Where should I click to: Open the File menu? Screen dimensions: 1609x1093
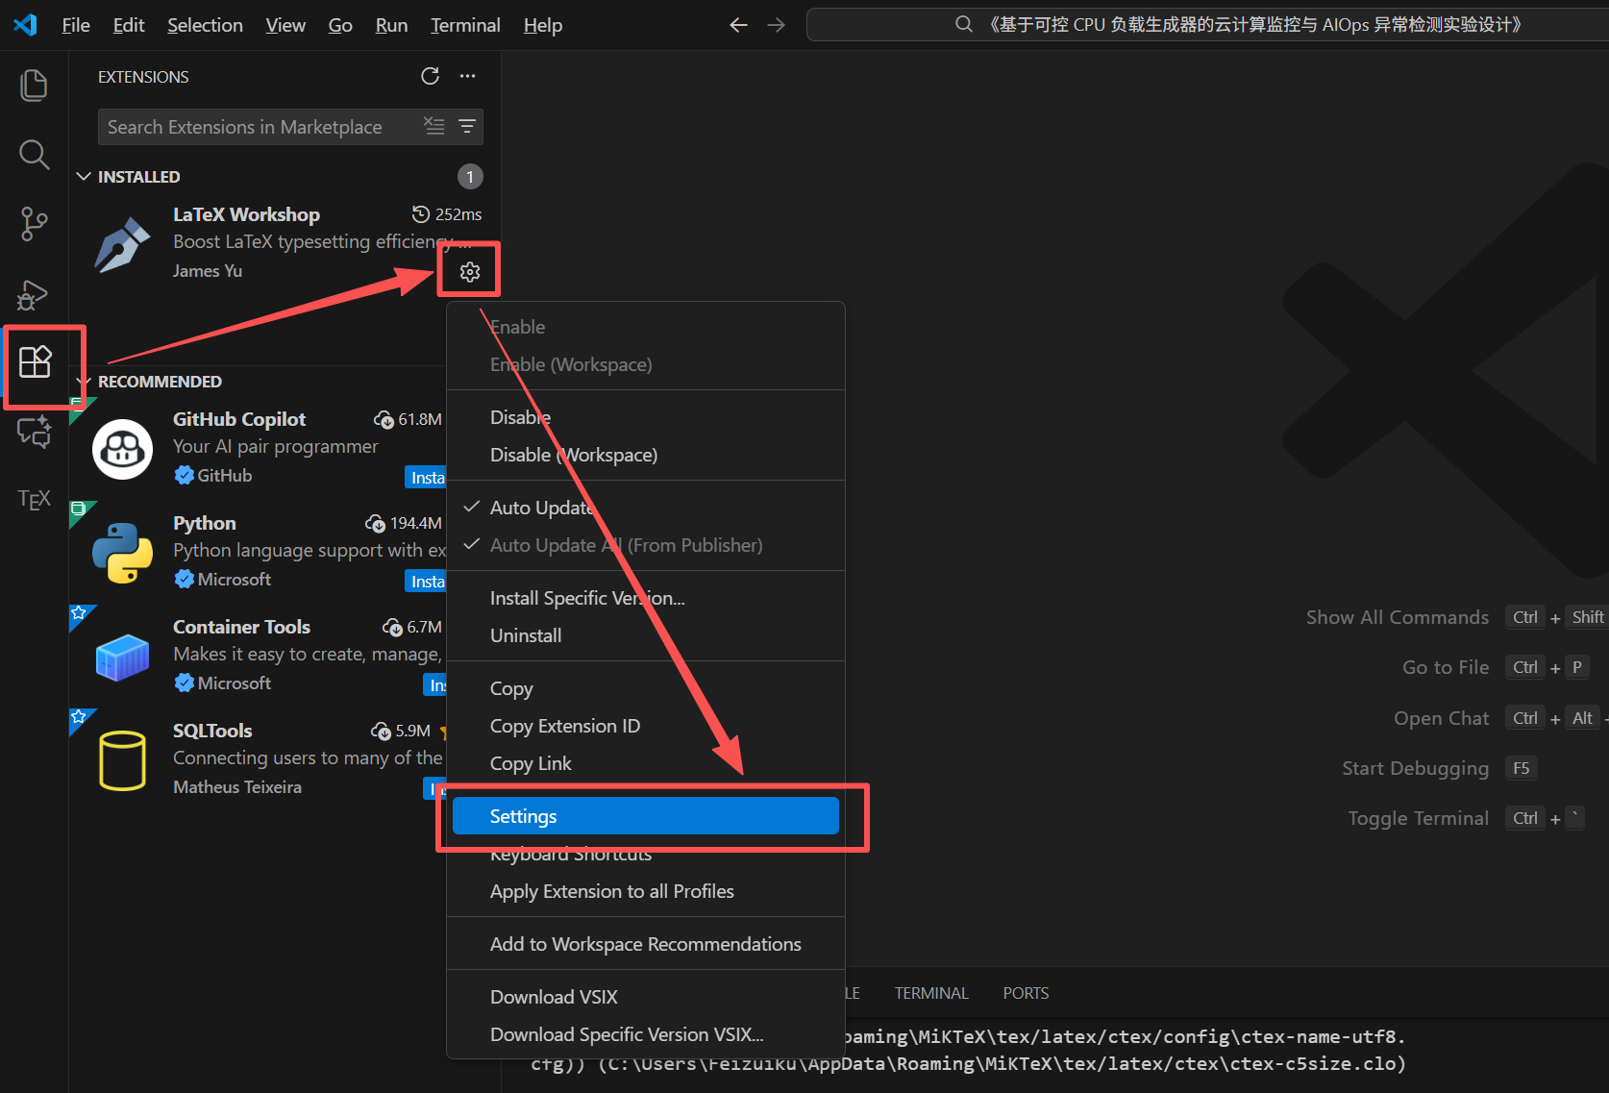(76, 25)
